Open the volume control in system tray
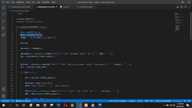The image size is (192, 108). [x=170, y=105]
